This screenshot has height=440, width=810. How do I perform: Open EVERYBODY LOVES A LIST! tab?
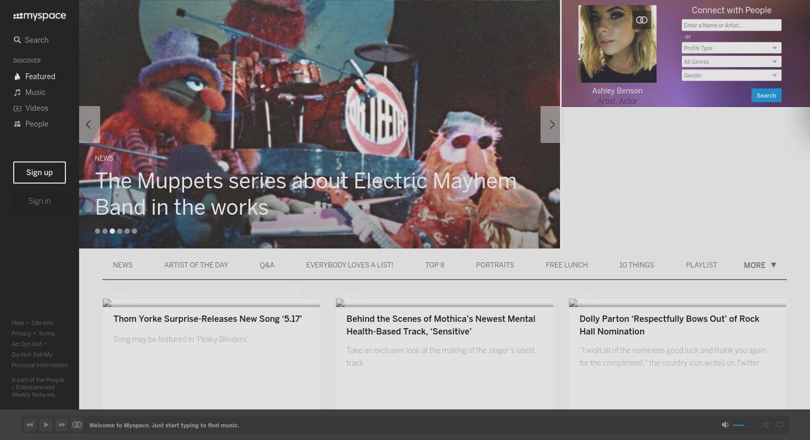tap(350, 265)
